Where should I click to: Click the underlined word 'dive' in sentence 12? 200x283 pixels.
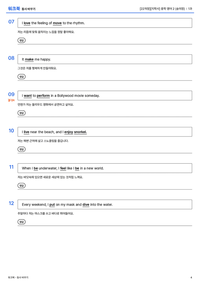[x=86, y=204]
